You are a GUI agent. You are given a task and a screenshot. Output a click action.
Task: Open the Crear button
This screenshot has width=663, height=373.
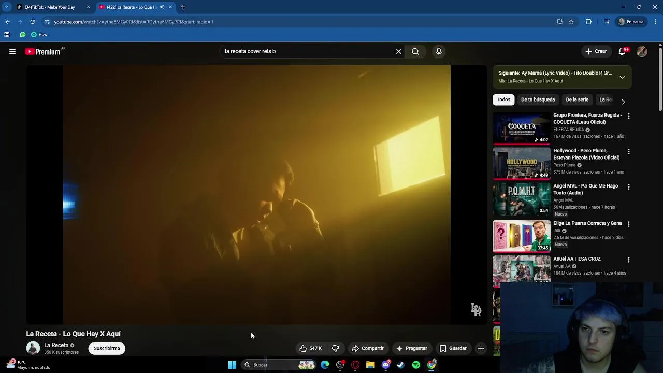pyautogui.click(x=596, y=51)
